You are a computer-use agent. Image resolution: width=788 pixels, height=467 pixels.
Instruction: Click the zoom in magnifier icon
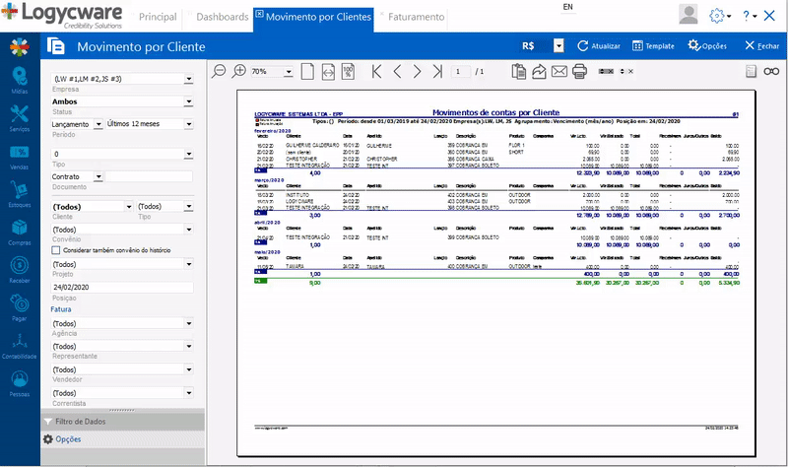239,71
